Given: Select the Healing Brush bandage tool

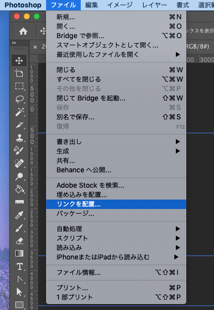Looking at the screenshot, I should coord(19,163).
